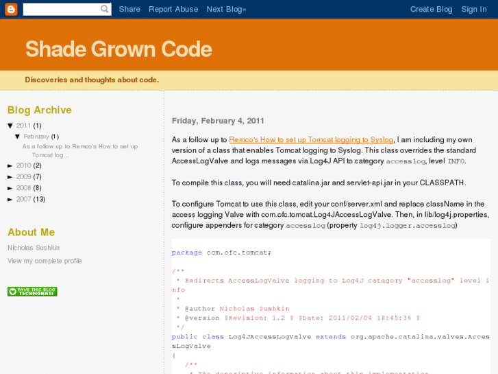Click the '@author Nicholas Sushkin' code comment
The image size is (498, 374).
click(237, 309)
